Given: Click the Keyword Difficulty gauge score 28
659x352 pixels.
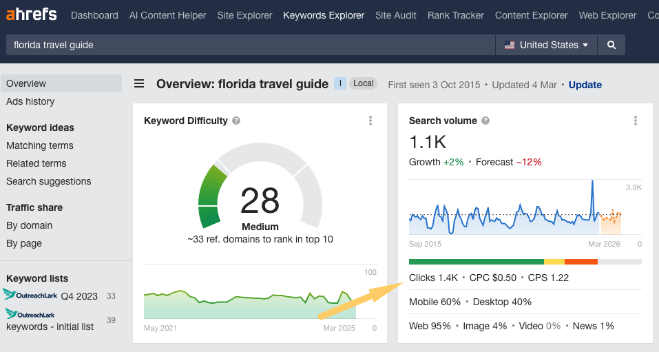Looking at the screenshot, I should [260, 201].
